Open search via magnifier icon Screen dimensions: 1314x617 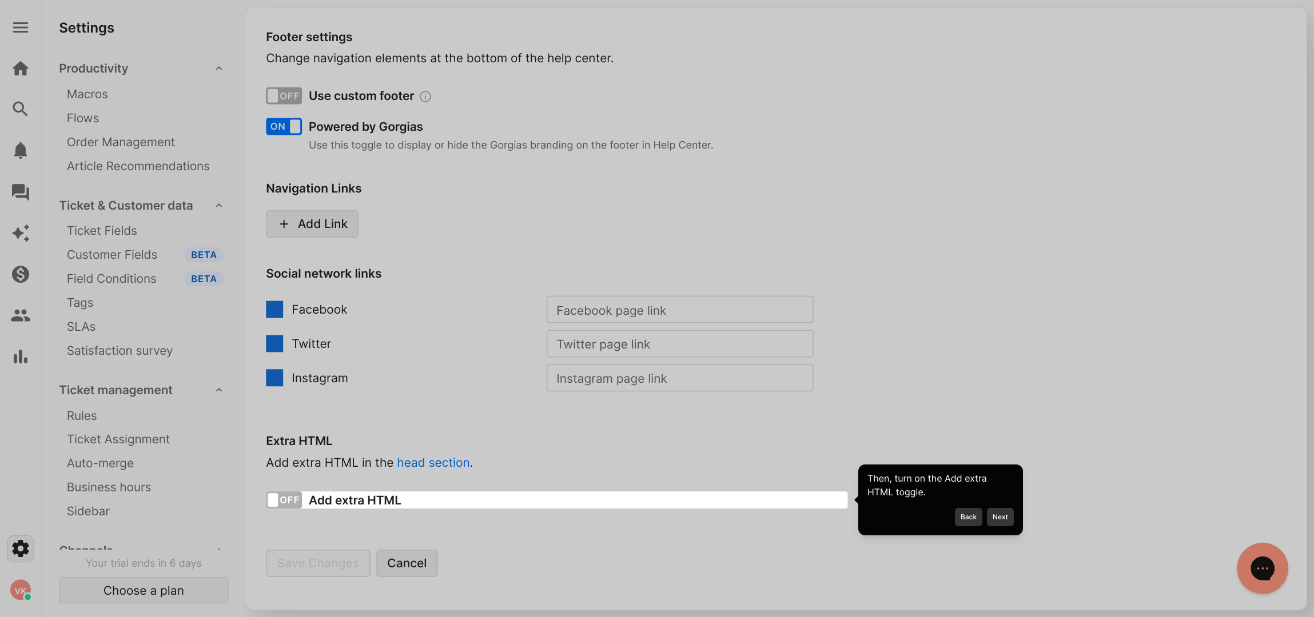pyautogui.click(x=21, y=109)
